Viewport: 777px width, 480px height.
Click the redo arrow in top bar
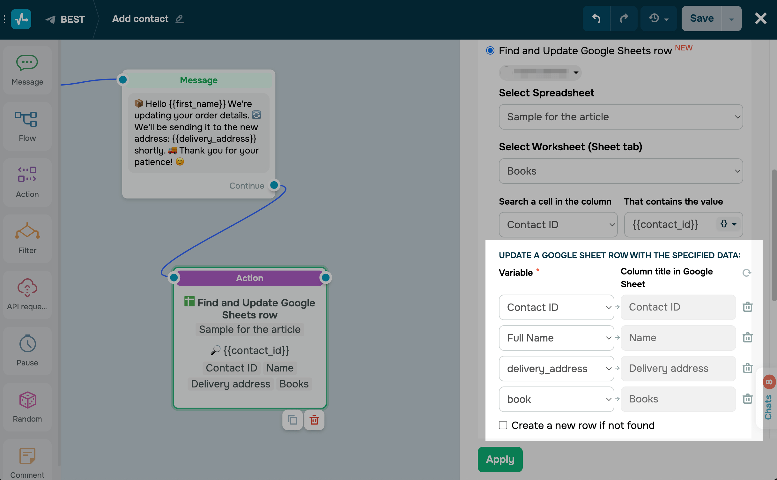click(x=624, y=19)
